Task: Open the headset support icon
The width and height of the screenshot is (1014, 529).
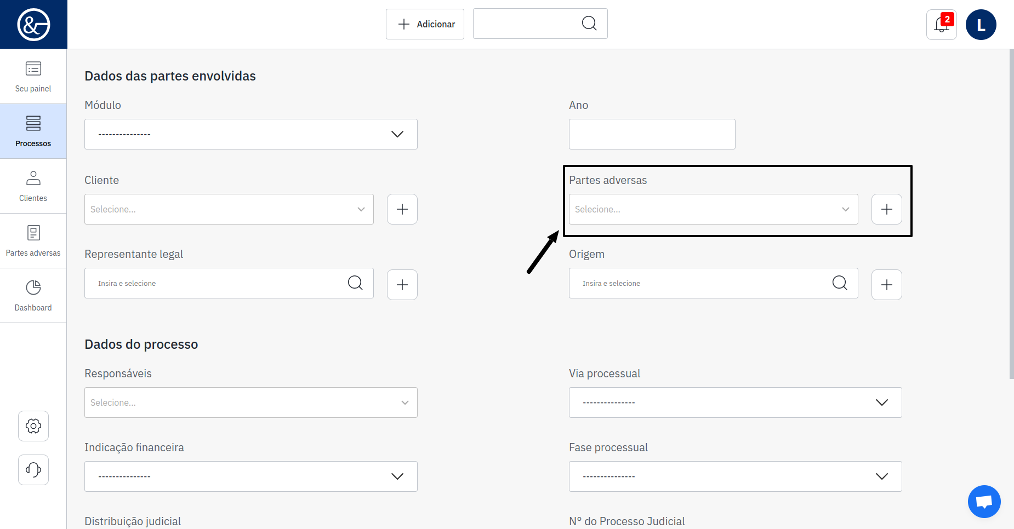Action: (x=33, y=470)
